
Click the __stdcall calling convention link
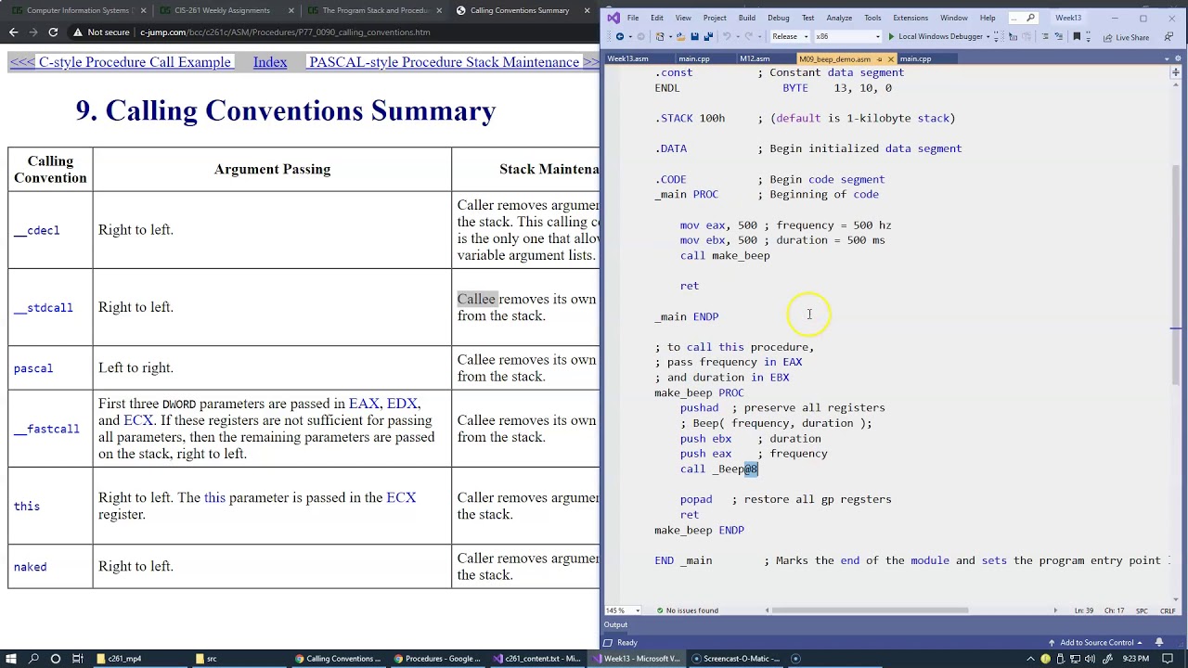pos(44,307)
